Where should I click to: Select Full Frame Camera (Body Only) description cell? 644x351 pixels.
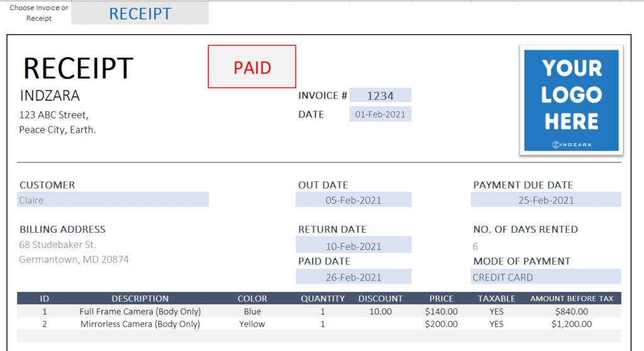pos(140,311)
